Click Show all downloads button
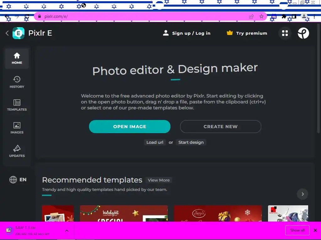The width and height of the screenshot is (321, 240). click(297, 230)
